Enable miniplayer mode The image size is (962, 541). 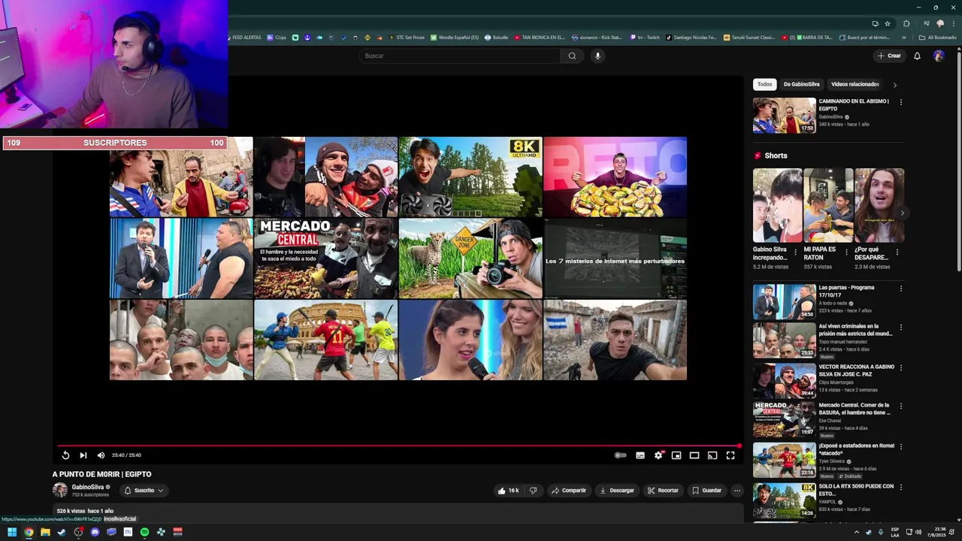676,455
